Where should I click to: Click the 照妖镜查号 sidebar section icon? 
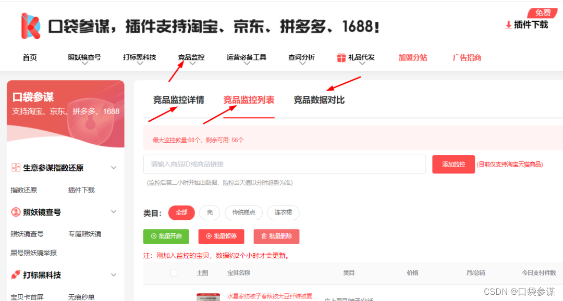click(x=16, y=212)
